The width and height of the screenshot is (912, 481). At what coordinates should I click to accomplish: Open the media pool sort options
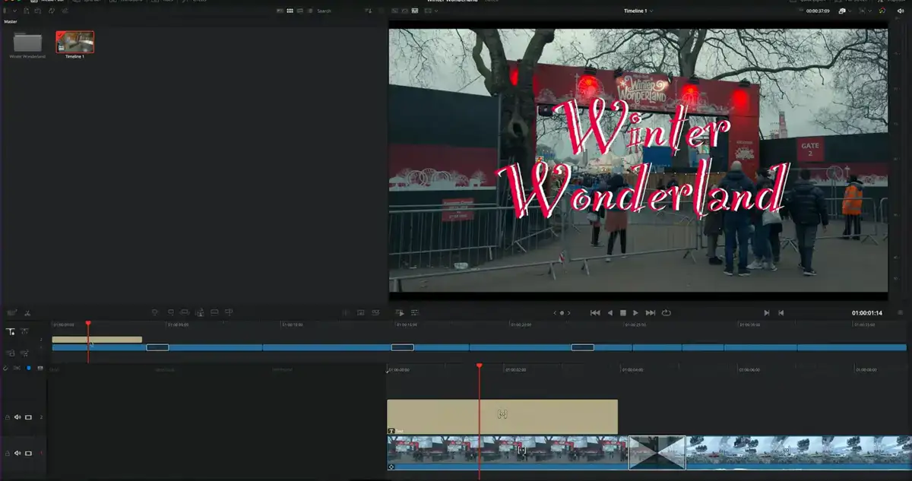369,11
